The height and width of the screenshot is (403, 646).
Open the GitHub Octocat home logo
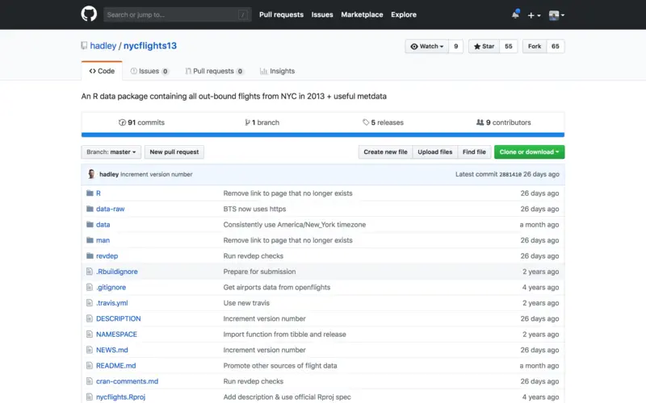(x=89, y=14)
